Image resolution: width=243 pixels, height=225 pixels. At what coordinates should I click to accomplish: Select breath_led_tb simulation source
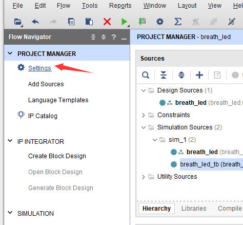(211, 164)
